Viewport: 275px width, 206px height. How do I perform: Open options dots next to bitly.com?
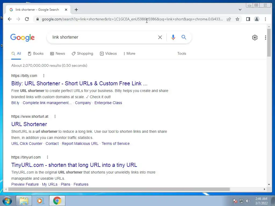point(44,76)
